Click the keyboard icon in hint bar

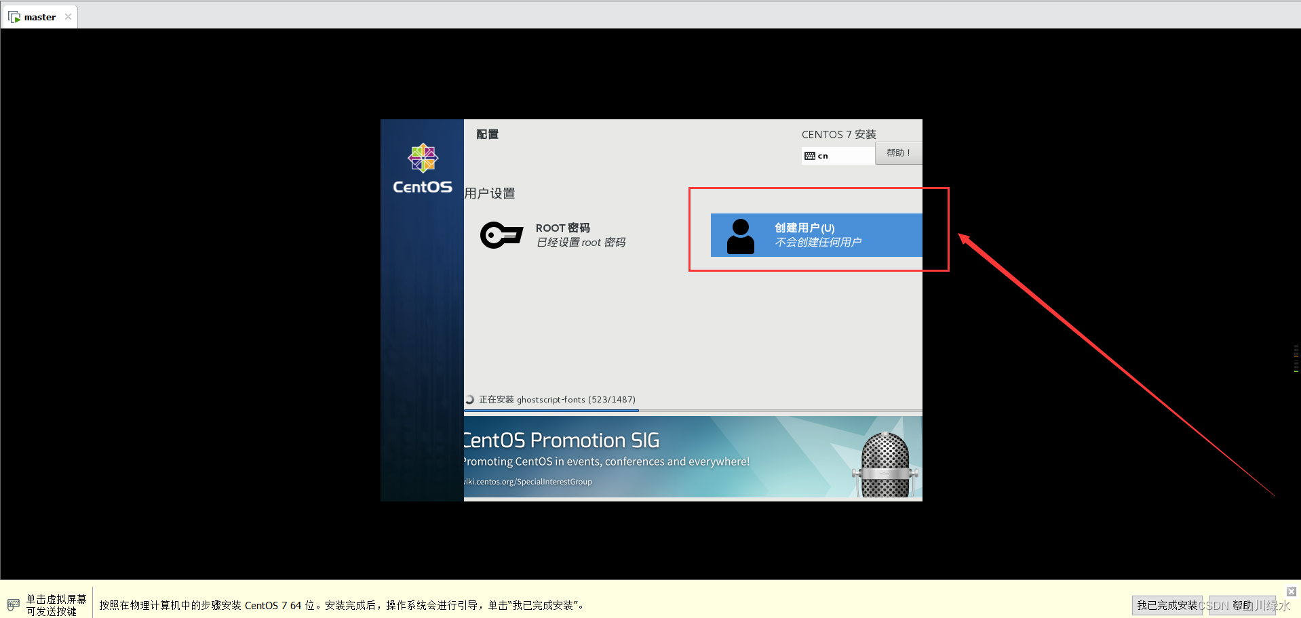pos(14,604)
